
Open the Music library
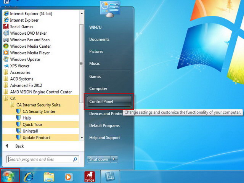95,64
